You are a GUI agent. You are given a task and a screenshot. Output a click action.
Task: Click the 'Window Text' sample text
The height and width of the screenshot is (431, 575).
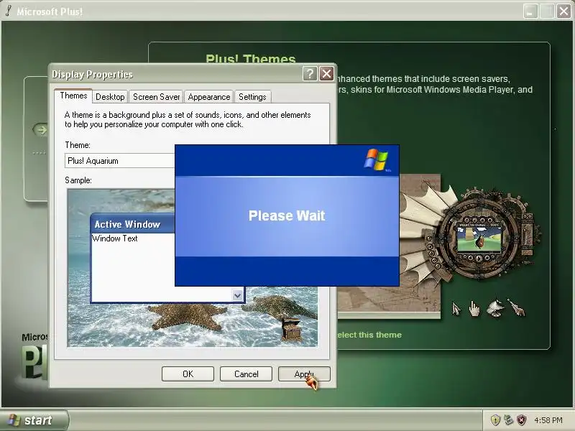point(115,238)
